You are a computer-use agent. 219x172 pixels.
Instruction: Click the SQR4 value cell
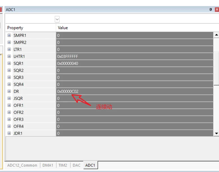click(135, 84)
